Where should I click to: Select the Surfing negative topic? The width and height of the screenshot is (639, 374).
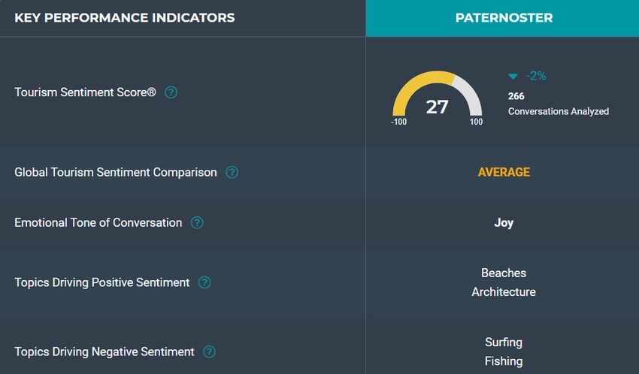(504, 342)
